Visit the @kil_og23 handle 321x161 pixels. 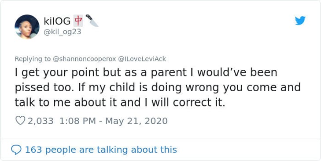pyautogui.click(x=63, y=32)
